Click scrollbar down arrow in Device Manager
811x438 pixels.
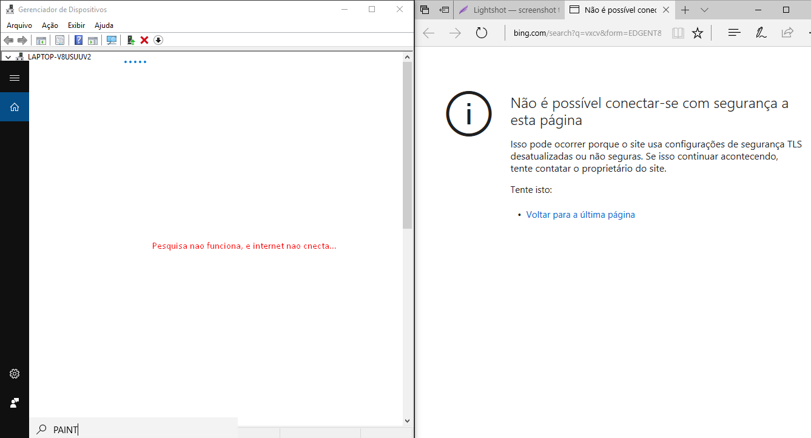(407, 421)
